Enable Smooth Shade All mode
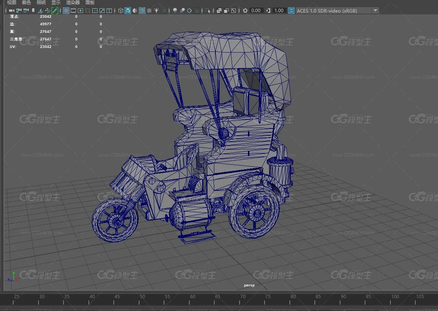The width and height of the screenshot is (438, 311). [128, 11]
